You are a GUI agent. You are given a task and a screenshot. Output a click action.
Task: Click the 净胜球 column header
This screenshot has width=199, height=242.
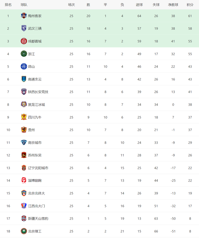173,5
